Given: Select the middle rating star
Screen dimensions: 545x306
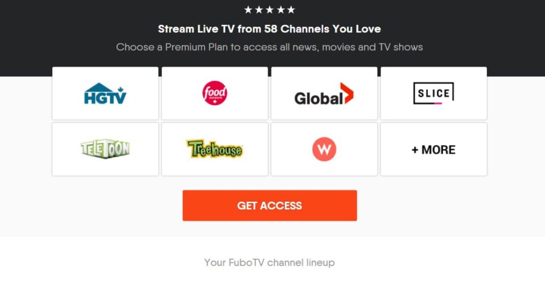Looking at the screenshot, I should click(x=270, y=10).
